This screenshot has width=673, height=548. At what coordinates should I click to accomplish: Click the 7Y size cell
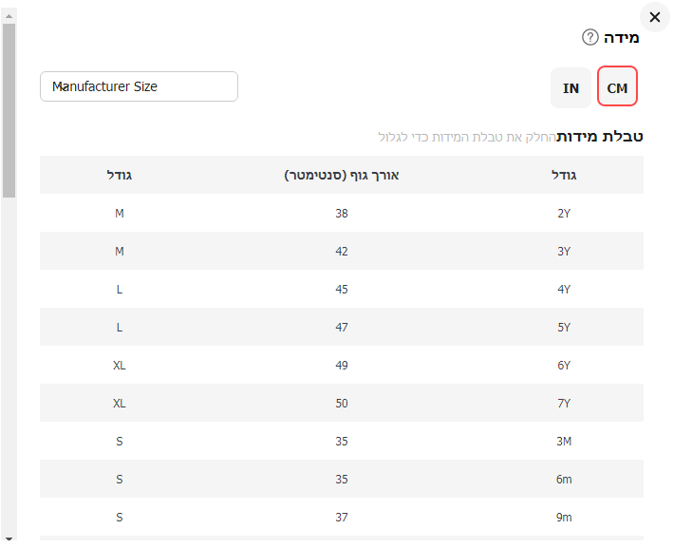coord(564,404)
